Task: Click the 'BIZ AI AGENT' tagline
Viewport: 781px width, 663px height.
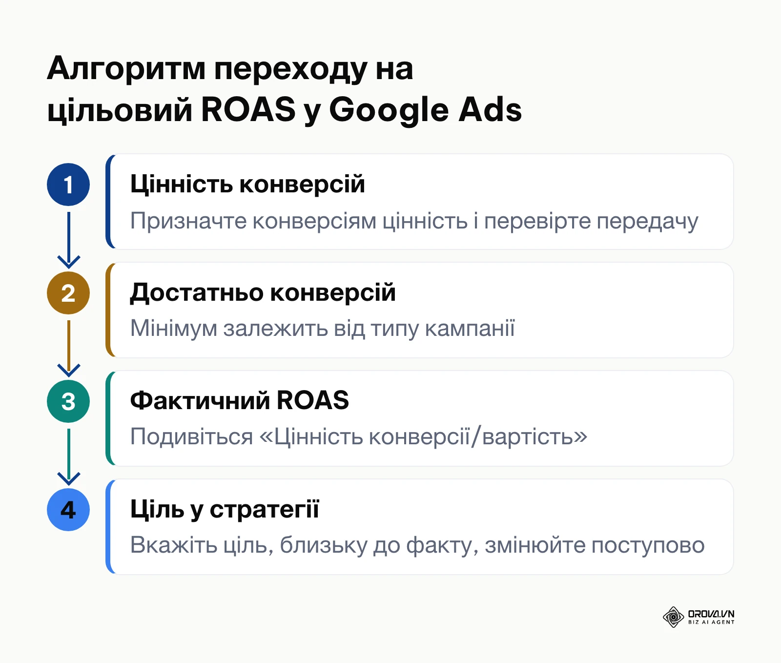Action: (711, 622)
